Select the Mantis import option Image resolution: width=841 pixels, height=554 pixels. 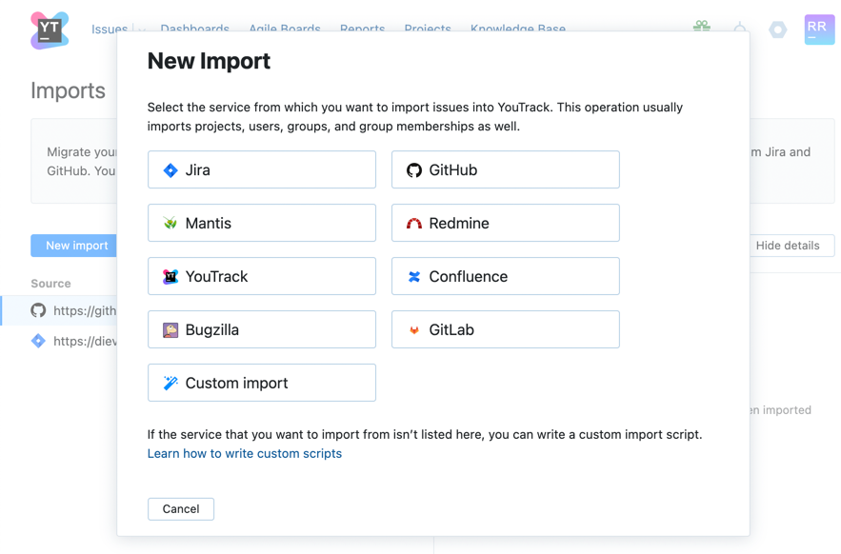point(262,223)
